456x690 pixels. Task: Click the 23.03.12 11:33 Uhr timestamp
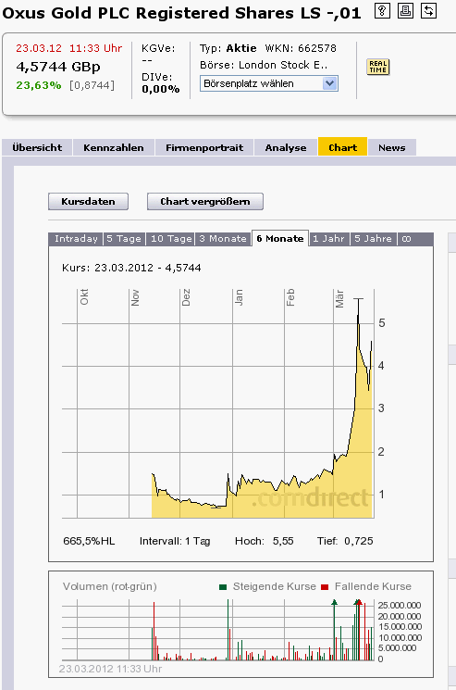pos(69,48)
